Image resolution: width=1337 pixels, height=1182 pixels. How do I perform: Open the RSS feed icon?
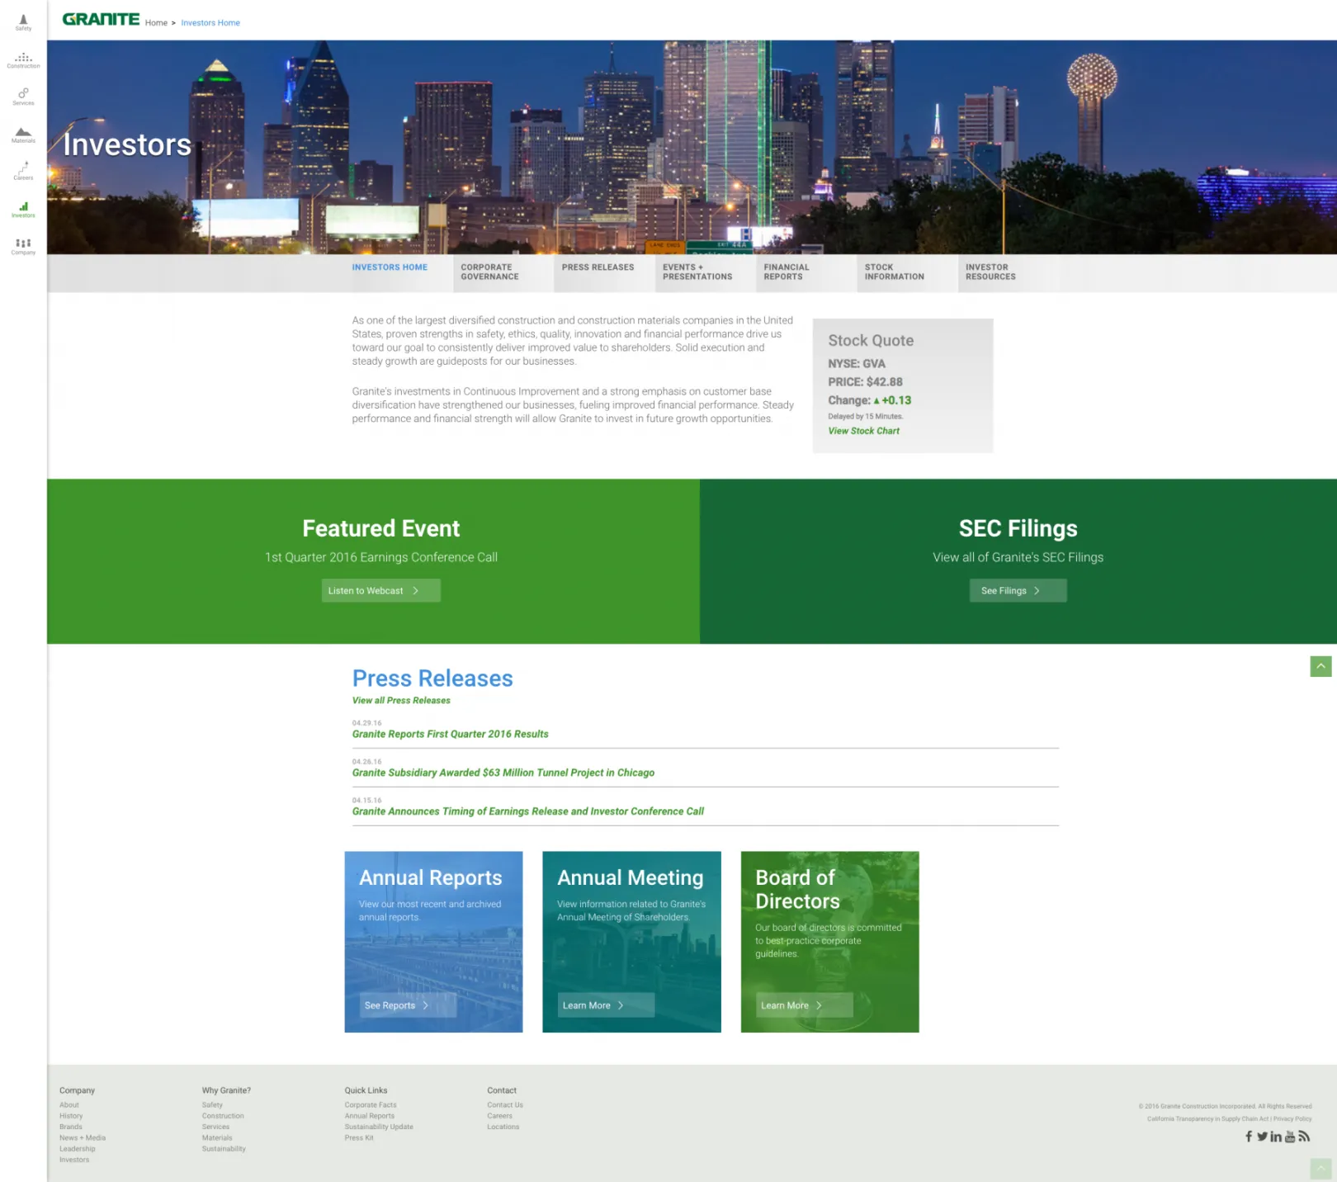tap(1304, 1137)
